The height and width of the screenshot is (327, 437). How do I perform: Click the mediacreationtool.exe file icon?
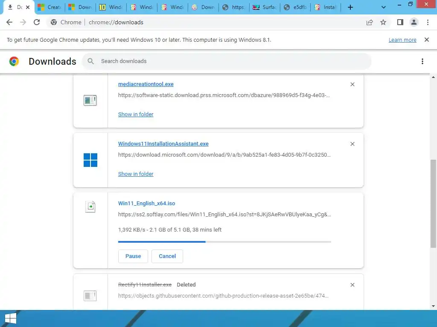pos(90,100)
